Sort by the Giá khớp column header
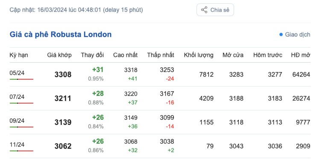Viewport: 317px width, 159px height. click(x=59, y=55)
